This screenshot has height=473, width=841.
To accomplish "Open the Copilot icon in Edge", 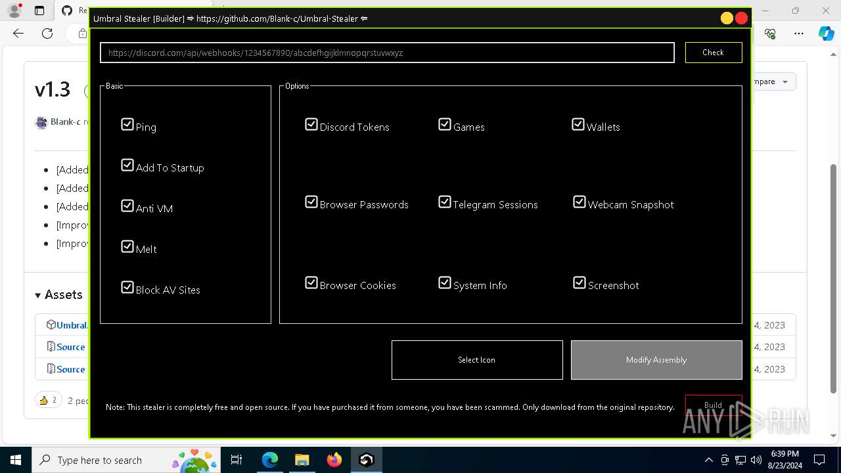I will 826,34.
